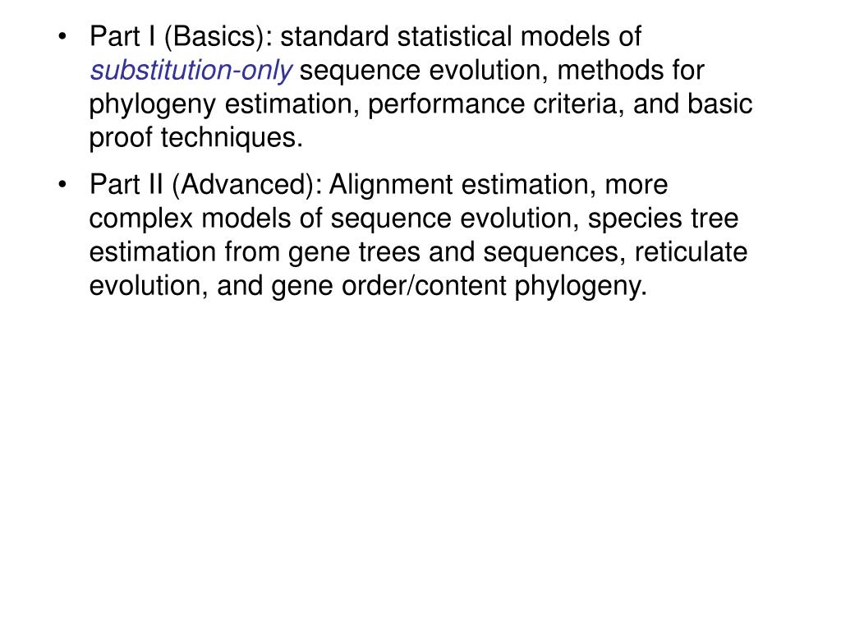Click the phrase 'species tree'

click(x=663, y=219)
